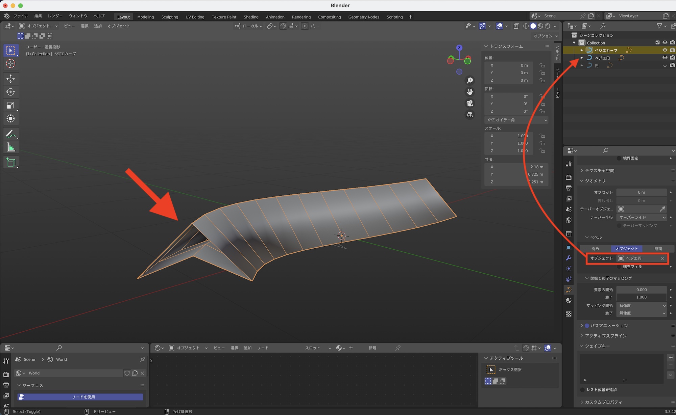
Task: Switch to the Sculpting workspace tab
Action: coord(169,17)
